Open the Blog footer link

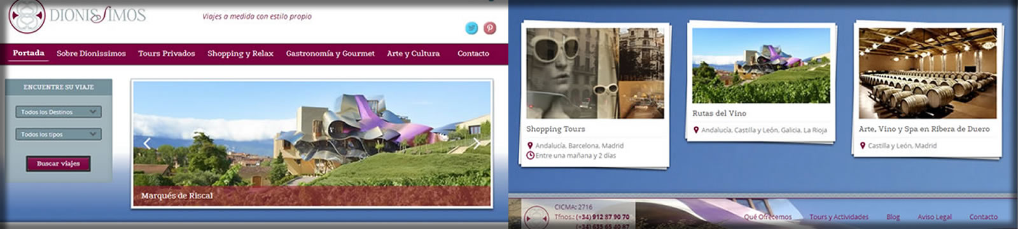pyautogui.click(x=893, y=217)
